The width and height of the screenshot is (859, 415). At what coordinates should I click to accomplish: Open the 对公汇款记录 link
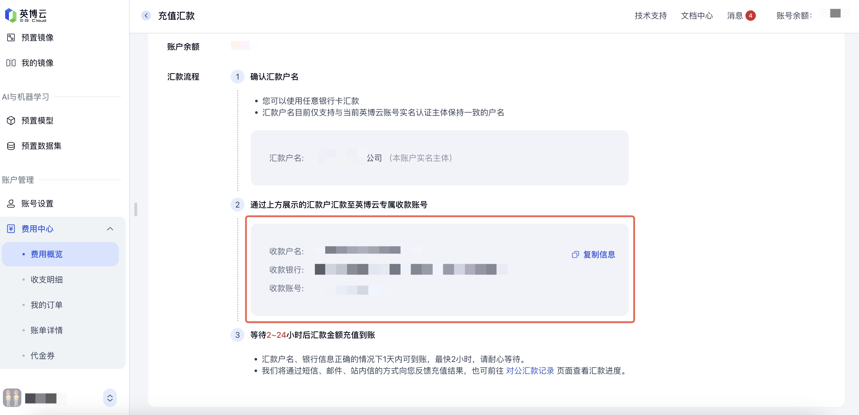530,371
